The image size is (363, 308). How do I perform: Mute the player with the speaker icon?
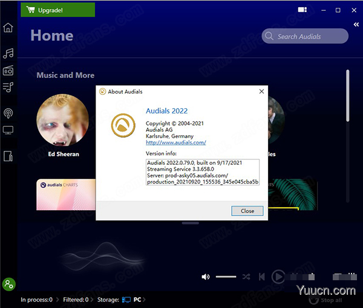(205, 277)
